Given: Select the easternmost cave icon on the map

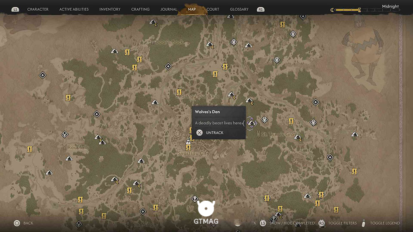Looking at the screenshot, I should pyautogui.click(x=355, y=134).
